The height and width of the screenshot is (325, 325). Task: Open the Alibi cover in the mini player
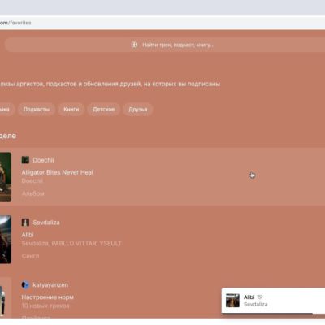click(232, 301)
